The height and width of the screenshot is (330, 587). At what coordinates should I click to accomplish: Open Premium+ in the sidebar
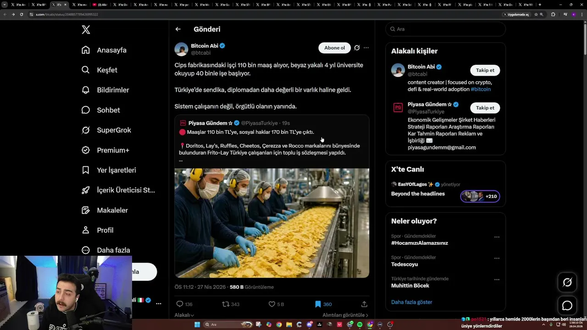105,150
